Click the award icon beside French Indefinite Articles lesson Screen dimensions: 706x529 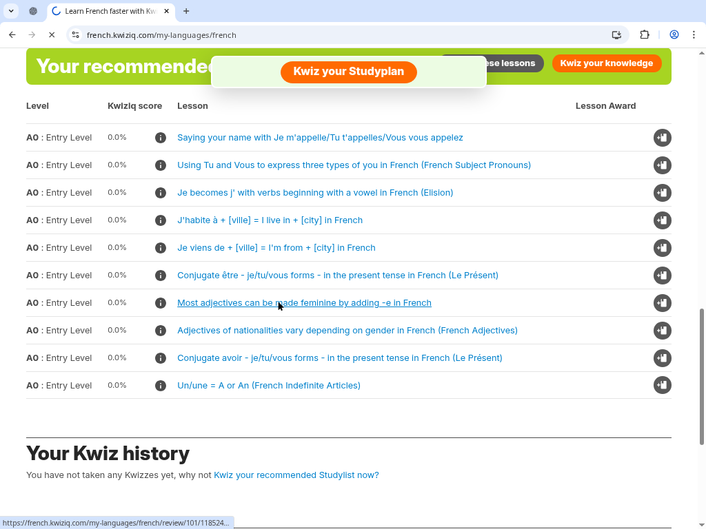(x=662, y=386)
